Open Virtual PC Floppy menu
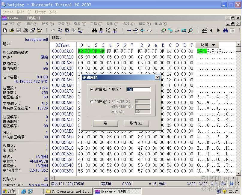242x195 pixels. [x=40, y=12]
